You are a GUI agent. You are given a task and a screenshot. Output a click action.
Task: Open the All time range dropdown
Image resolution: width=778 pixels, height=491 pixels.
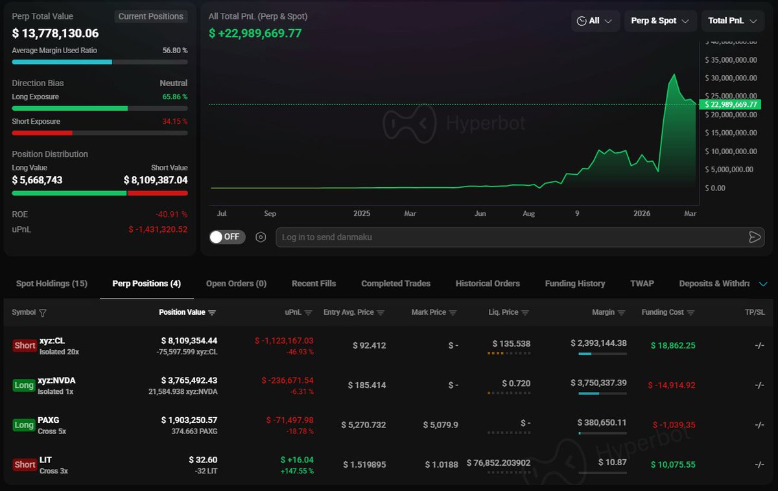click(x=595, y=21)
